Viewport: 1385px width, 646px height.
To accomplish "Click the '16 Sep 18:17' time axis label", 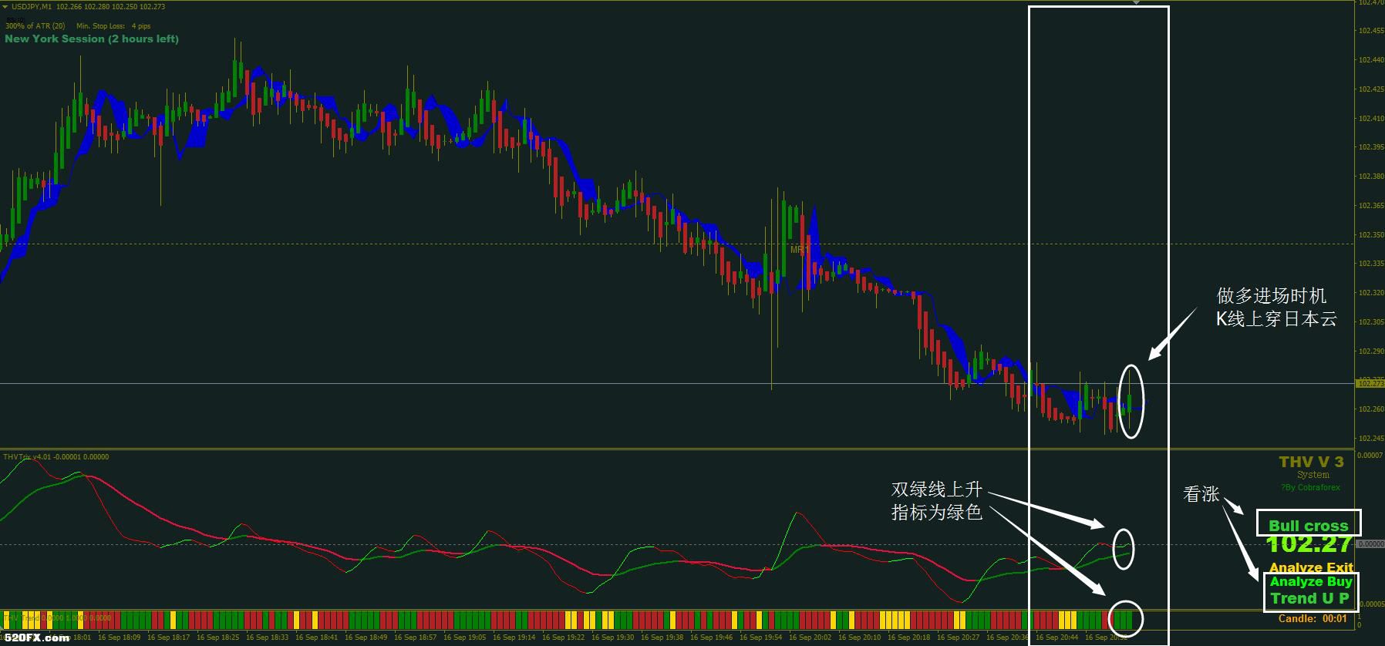I will point(168,638).
